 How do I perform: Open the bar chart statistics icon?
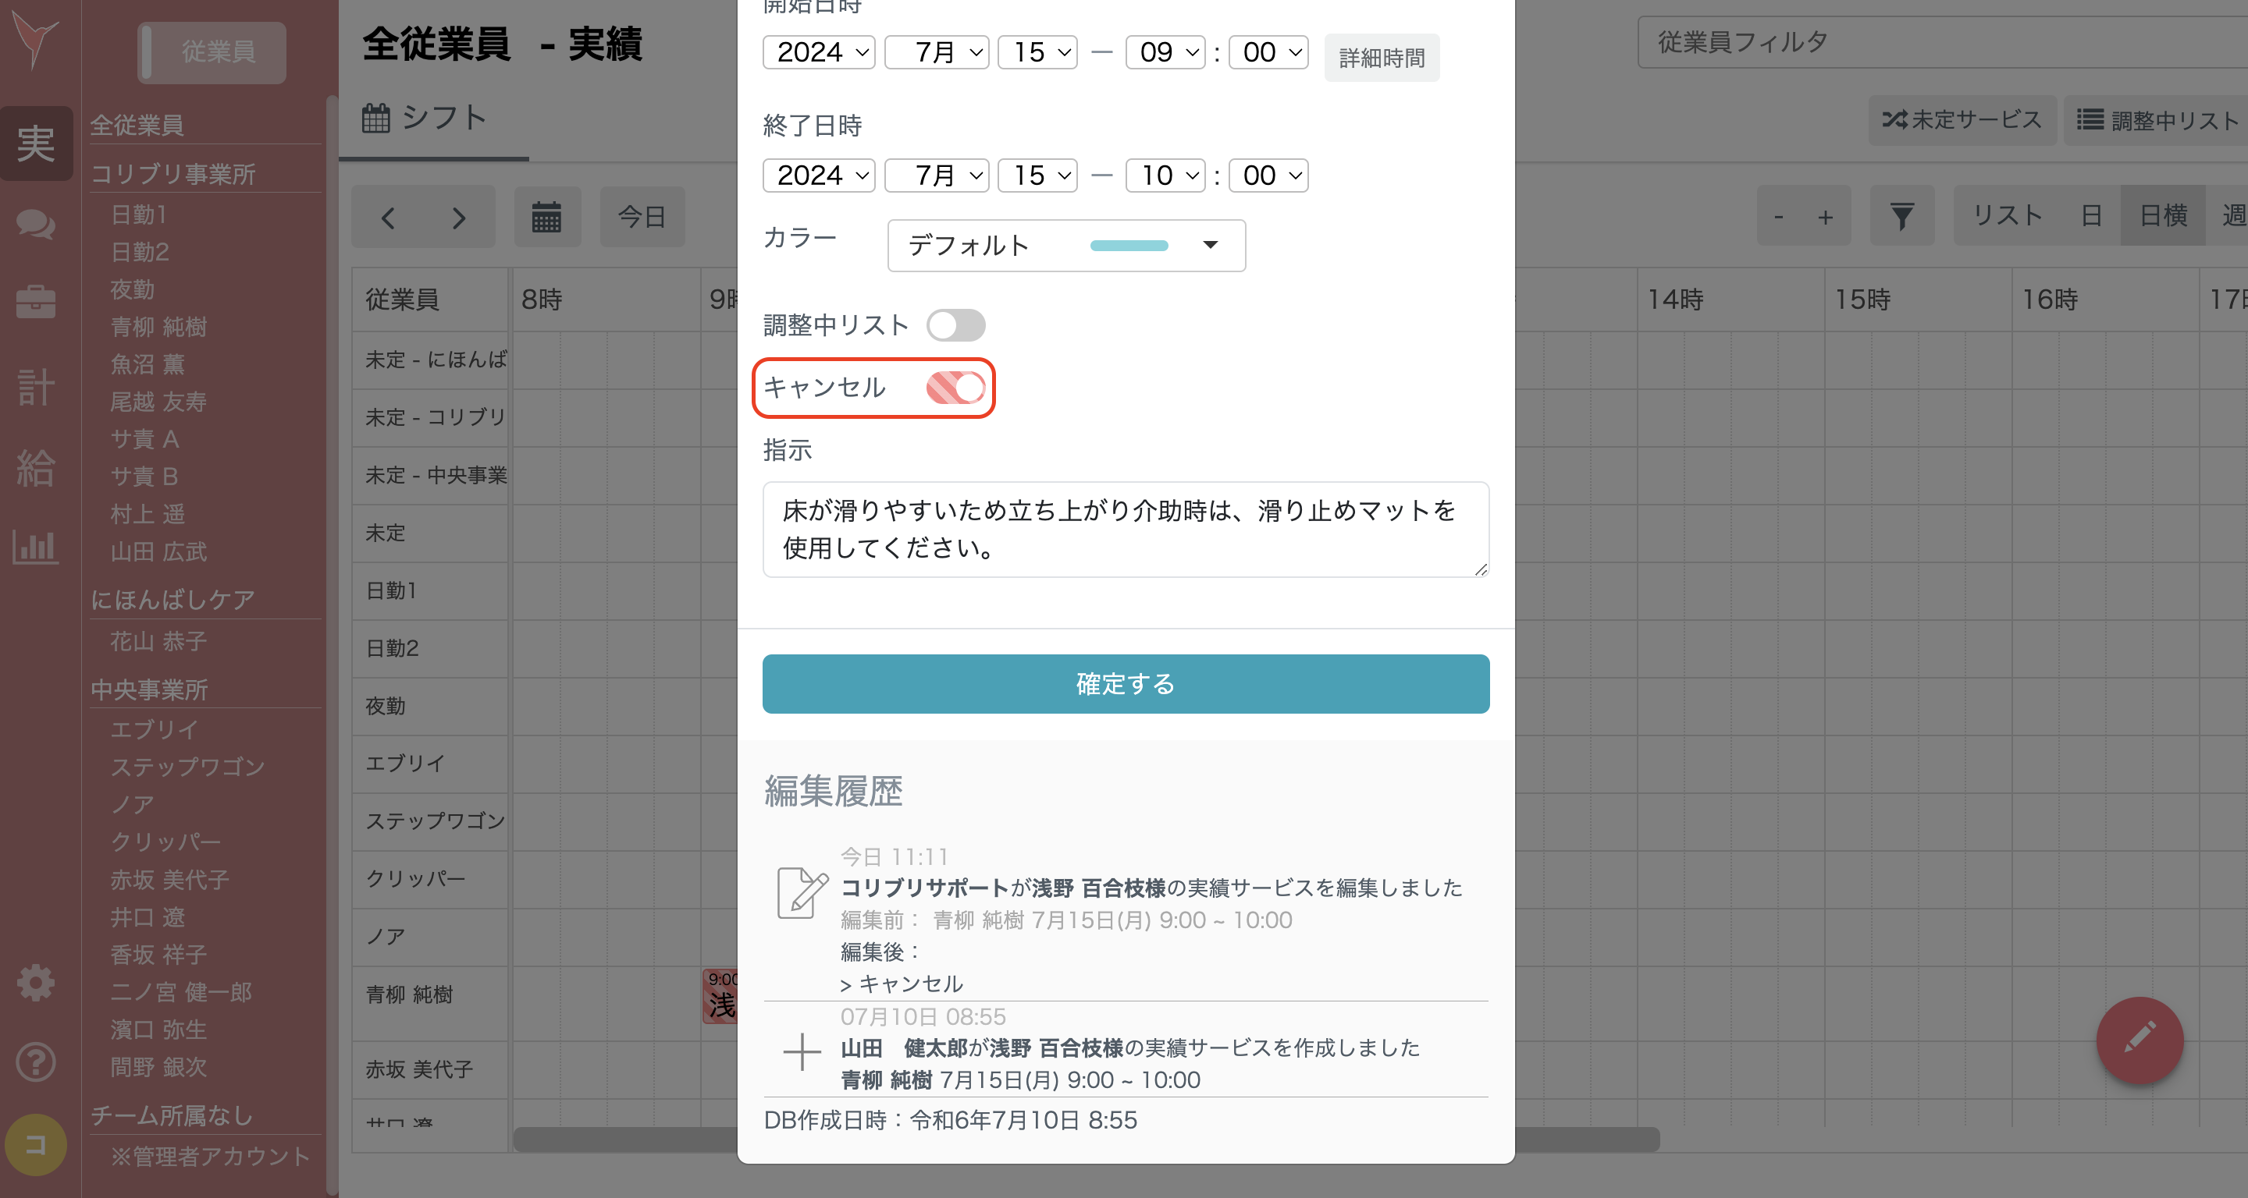coord(37,548)
